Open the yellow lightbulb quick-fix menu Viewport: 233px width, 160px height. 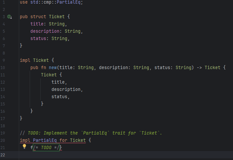[24, 147]
